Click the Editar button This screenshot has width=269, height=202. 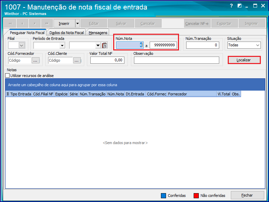(94, 24)
